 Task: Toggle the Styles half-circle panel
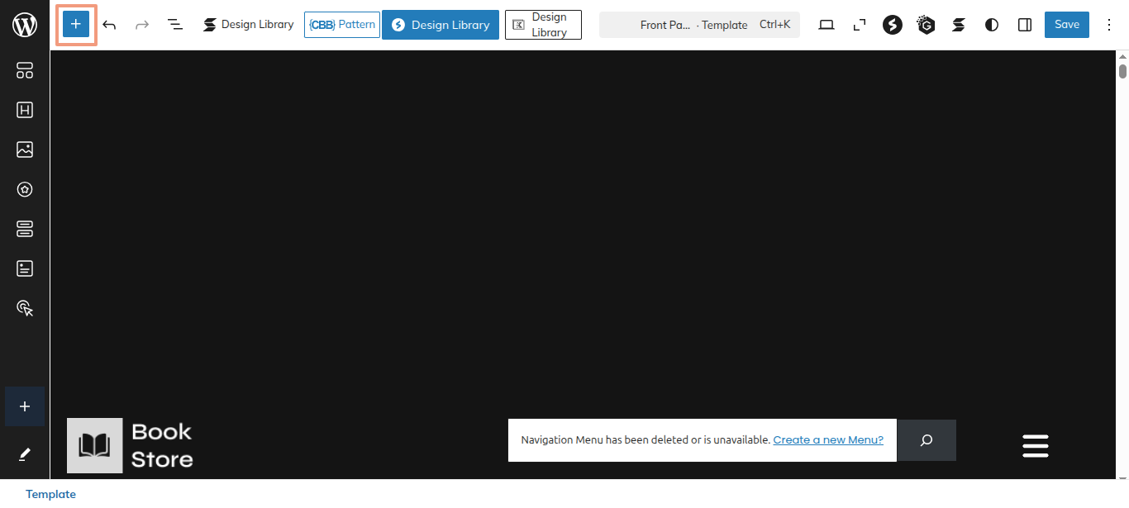pyautogui.click(x=992, y=25)
